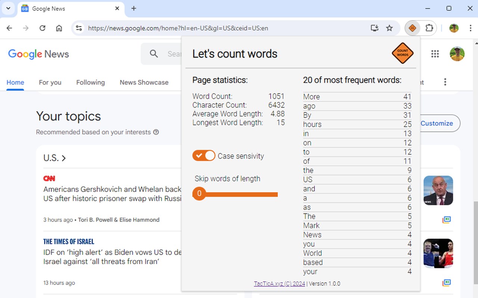This screenshot has width=478, height=298.
Task: Select the "based" frequent word row
Action: click(357, 263)
